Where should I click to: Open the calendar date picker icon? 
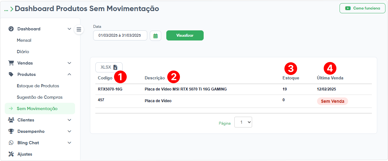click(x=156, y=36)
